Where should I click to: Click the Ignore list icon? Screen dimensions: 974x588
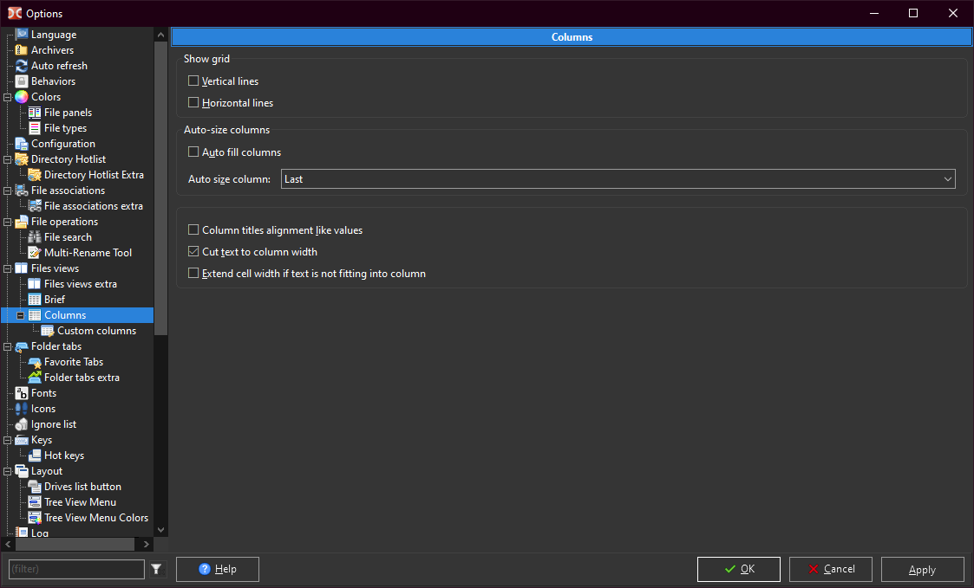coord(22,424)
